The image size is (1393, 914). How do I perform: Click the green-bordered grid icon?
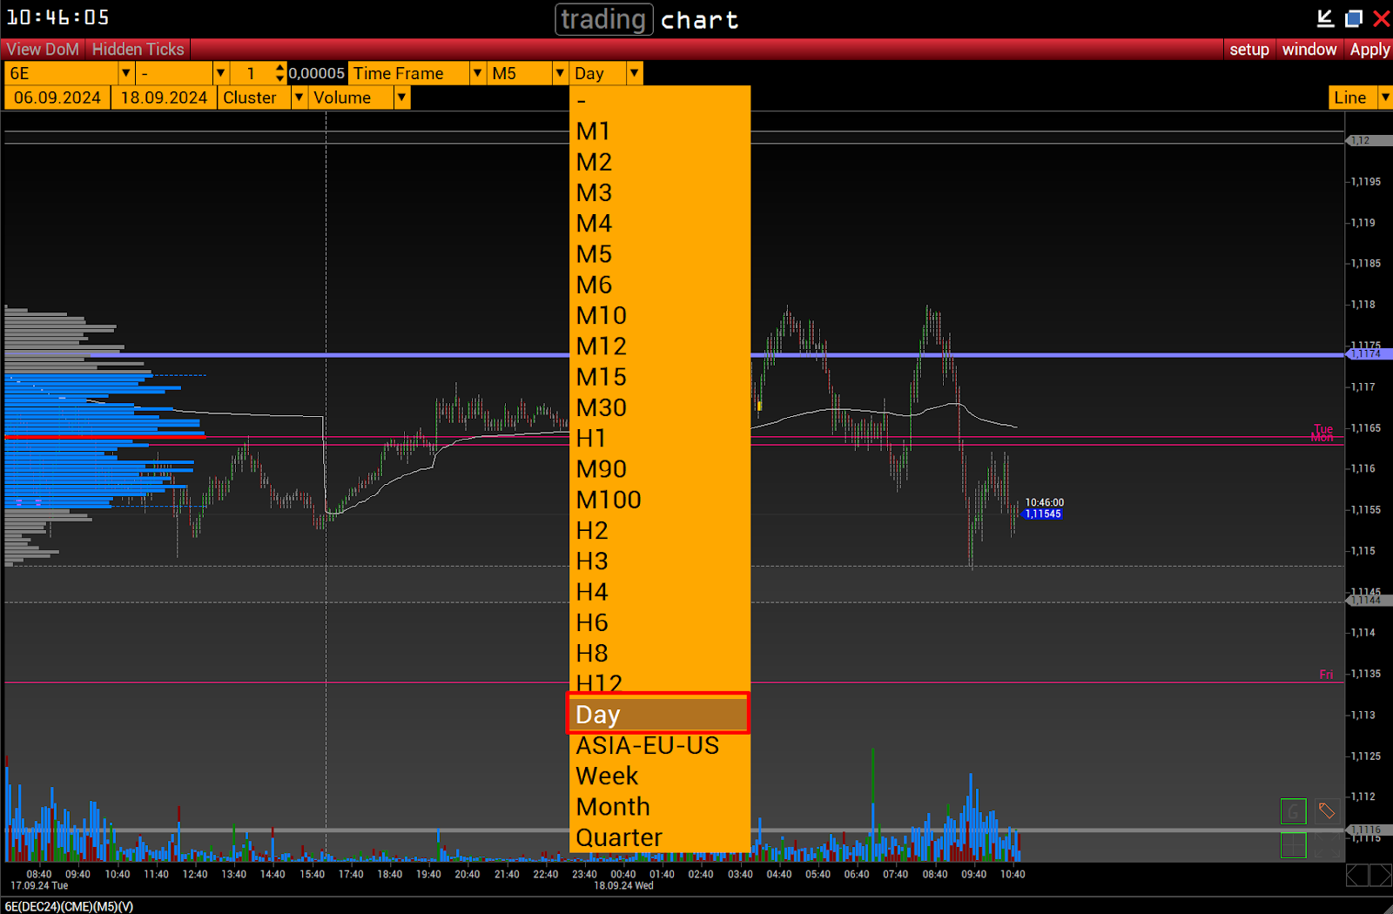pos(1293,844)
